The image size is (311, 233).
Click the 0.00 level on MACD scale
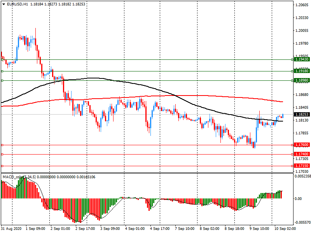click(x=297, y=198)
